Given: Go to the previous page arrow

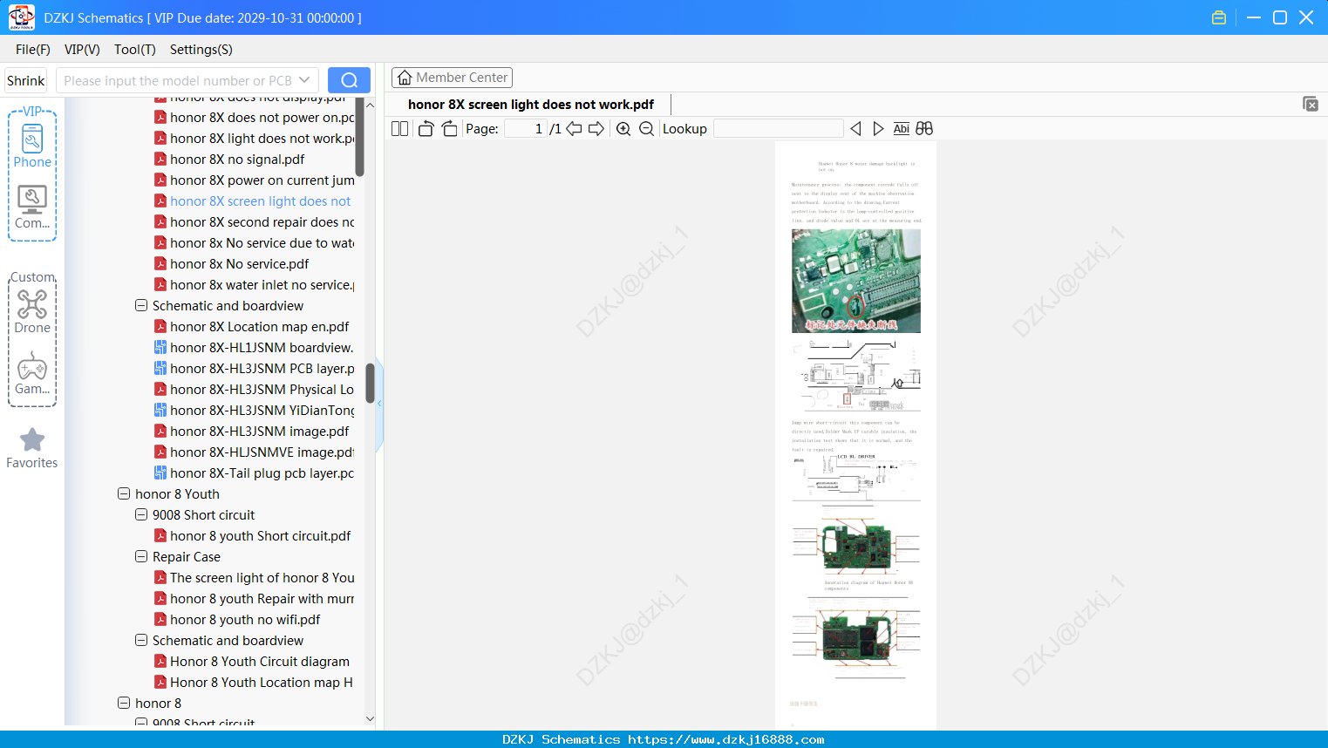Looking at the screenshot, I should [x=574, y=129].
